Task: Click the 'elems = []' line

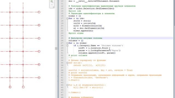Action: [x=75, y=16]
